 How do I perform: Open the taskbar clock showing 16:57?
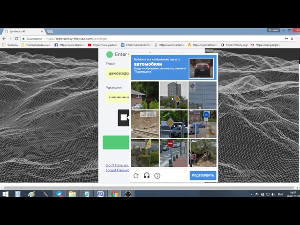pyautogui.click(x=292, y=194)
